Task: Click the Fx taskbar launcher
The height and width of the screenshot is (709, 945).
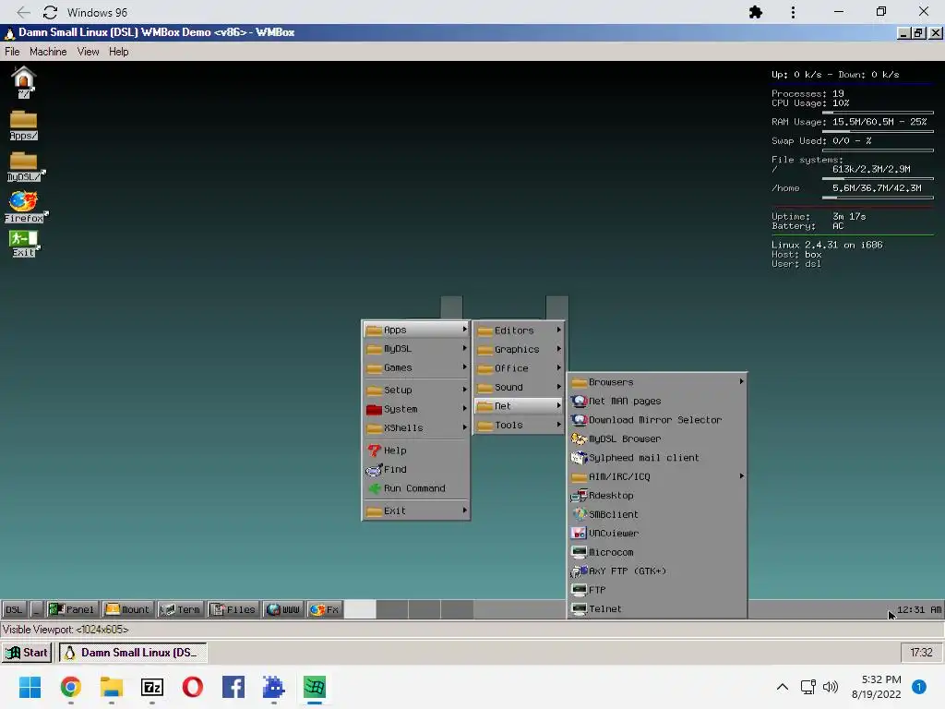Action: (x=324, y=609)
